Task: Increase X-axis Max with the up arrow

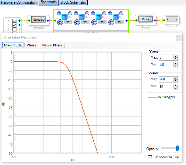Action: pos(176,78)
